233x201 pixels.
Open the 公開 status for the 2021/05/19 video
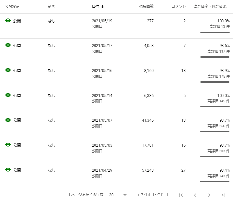tap(17, 21)
